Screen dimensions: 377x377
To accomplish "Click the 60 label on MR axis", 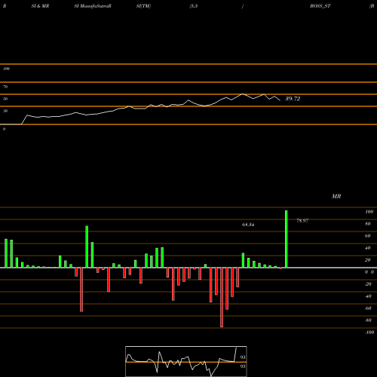I will (368, 236).
